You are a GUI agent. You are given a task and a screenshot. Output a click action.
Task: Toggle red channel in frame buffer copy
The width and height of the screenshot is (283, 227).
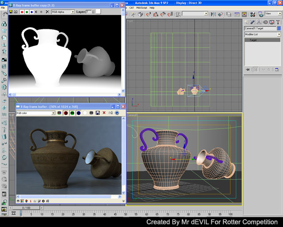[x=22, y=12]
